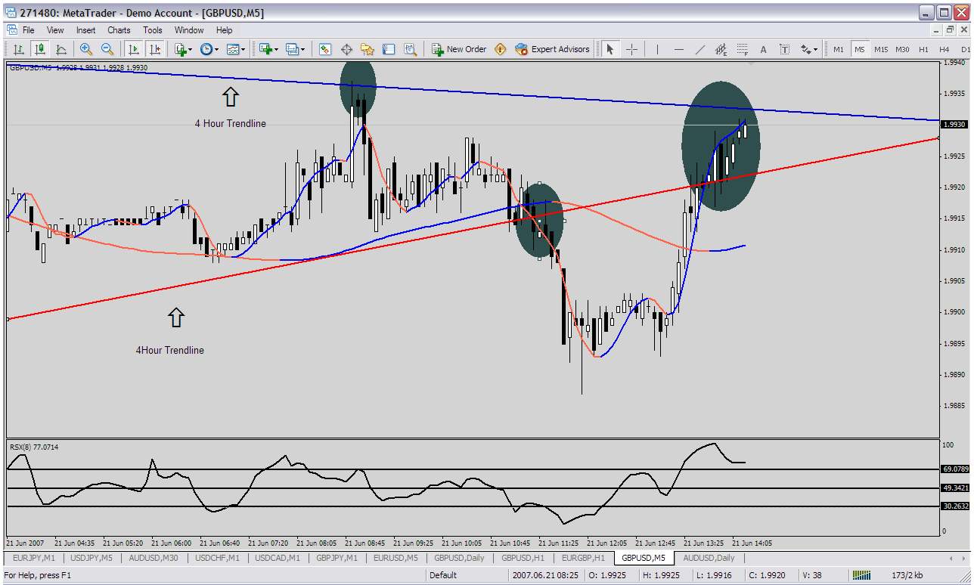Click the Default profile in status bar
974x585 pixels.
pos(443,575)
